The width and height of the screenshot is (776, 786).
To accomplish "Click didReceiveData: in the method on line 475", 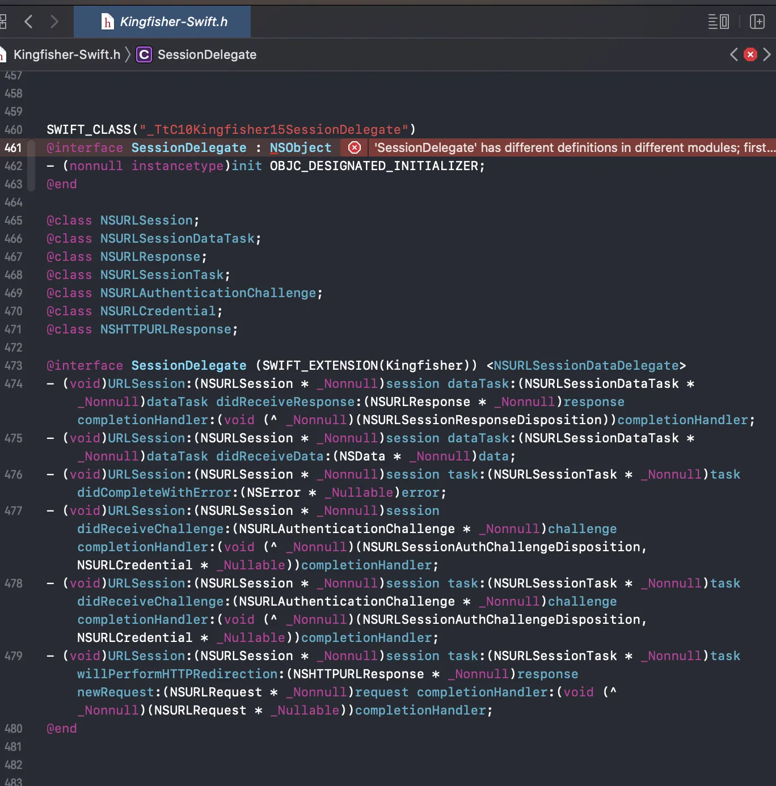I will (273, 457).
